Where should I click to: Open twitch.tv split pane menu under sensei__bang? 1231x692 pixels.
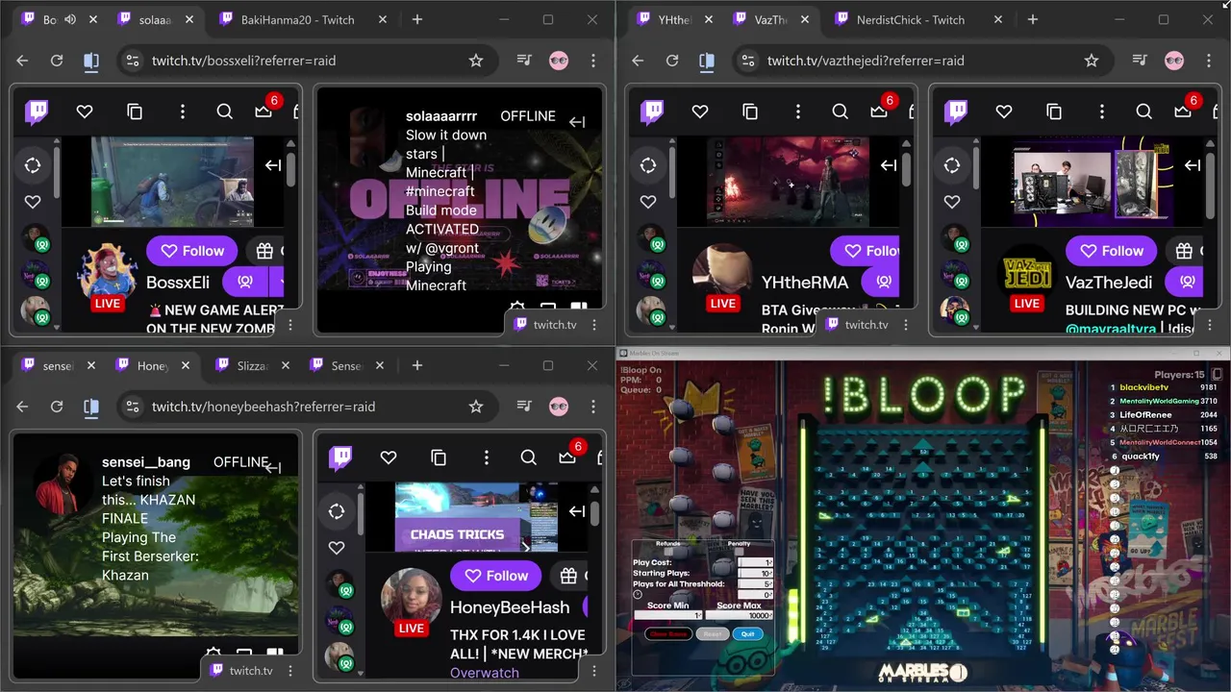290,671
